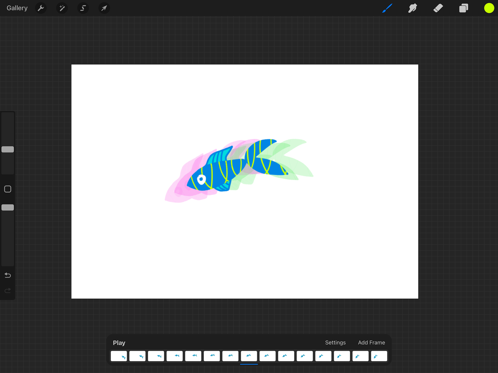Image resolution: width=498 pixels, height=373 pixels.
Task: Click the brush opacity slider handle
Action: (x=8, y=207)
